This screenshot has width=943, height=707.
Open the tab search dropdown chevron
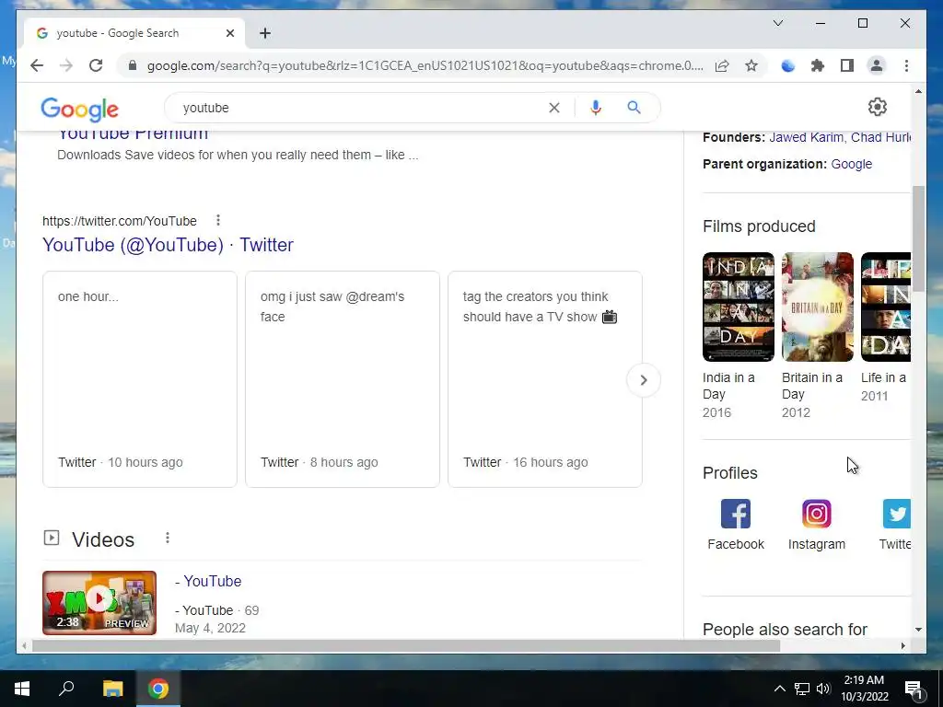(777, 23)
